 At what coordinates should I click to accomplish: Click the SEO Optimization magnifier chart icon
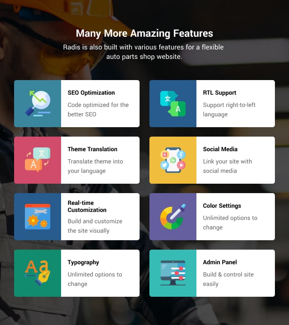38,104
